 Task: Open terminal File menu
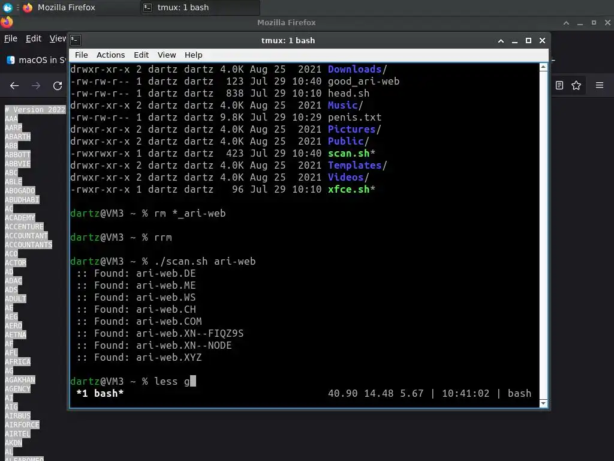coord(82,55)
